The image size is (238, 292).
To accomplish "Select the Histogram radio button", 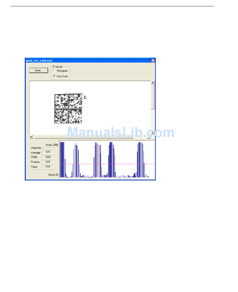I will (54, 71).
